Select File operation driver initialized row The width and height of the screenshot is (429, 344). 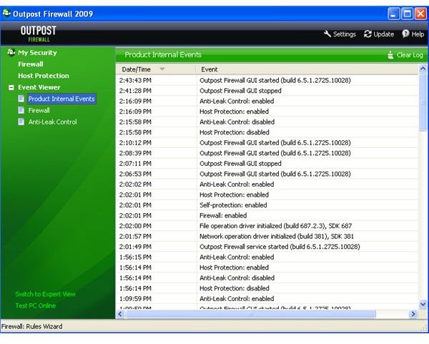tap(267, 226)
